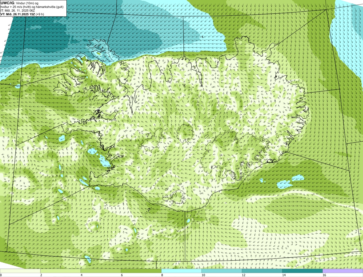Click the light cyan 8–10 m/s legend swatch
The width and height of the screenshot is (363, 277).
click(181, 271)
